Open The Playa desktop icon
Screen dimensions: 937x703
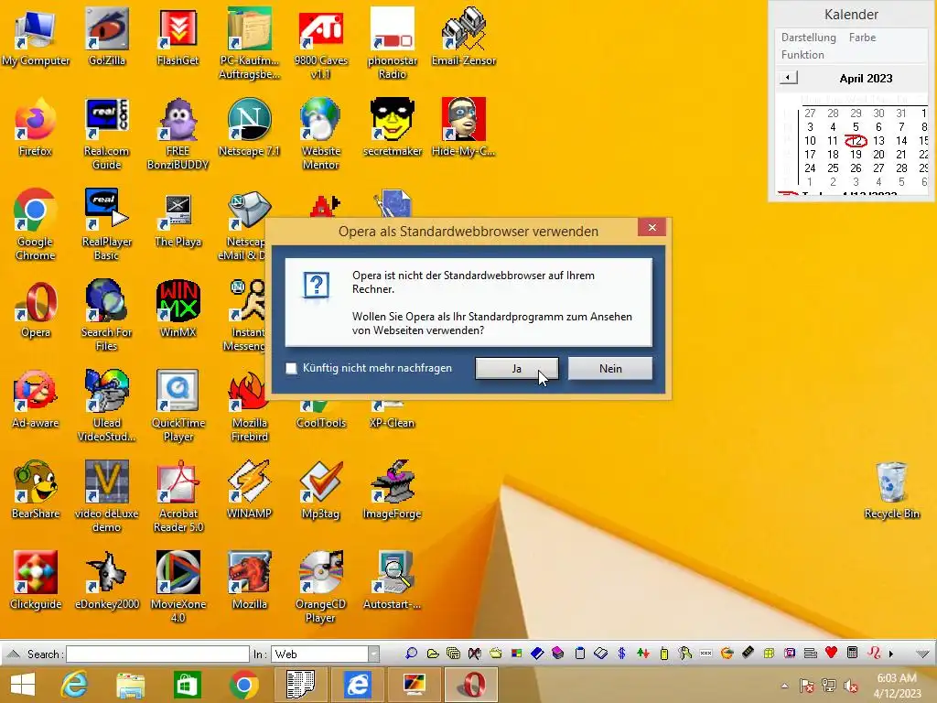tap(178, 218)
